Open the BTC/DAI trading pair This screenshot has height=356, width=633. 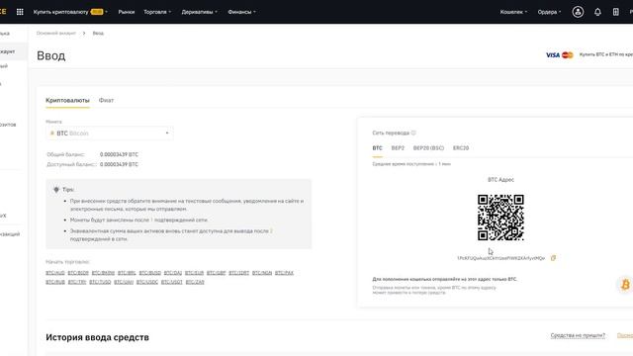(x=173, y=273)
